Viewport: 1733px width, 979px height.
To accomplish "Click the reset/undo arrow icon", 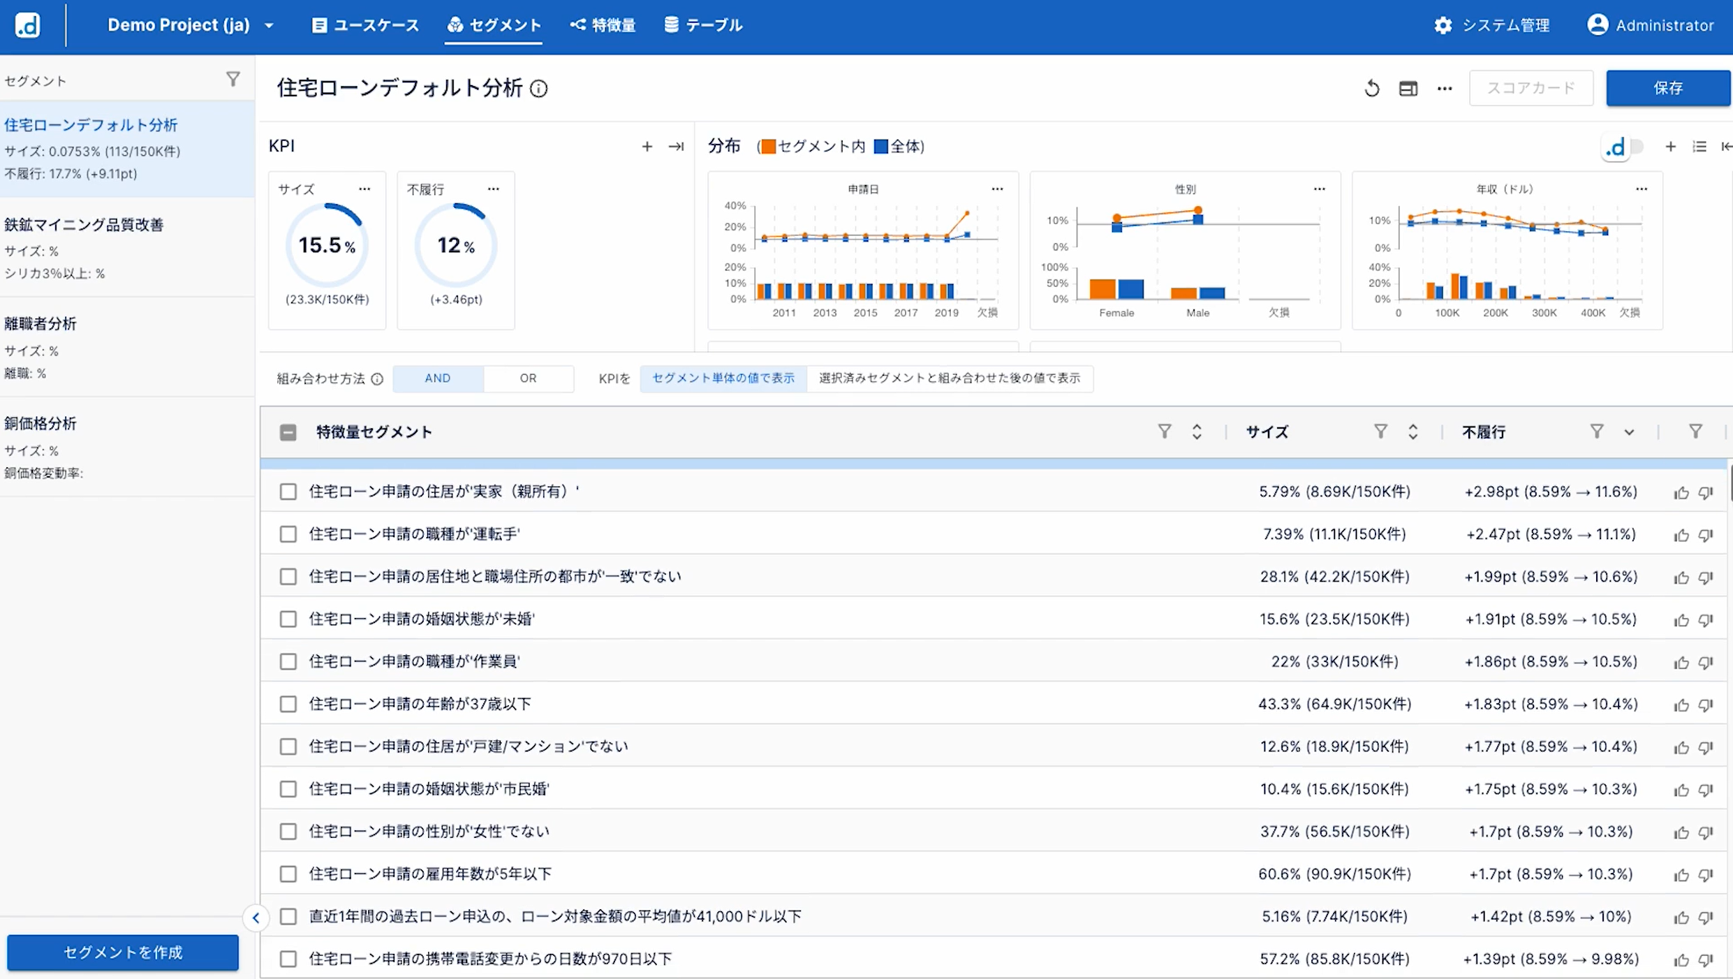I will tap(1372, 89).
